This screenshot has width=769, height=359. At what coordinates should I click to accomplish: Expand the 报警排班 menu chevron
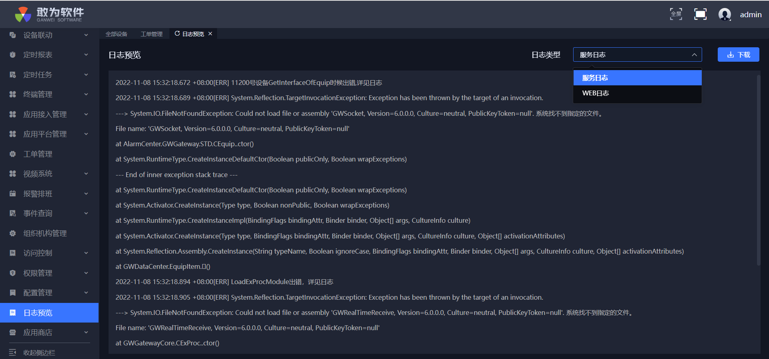click(x=86, y=194)
